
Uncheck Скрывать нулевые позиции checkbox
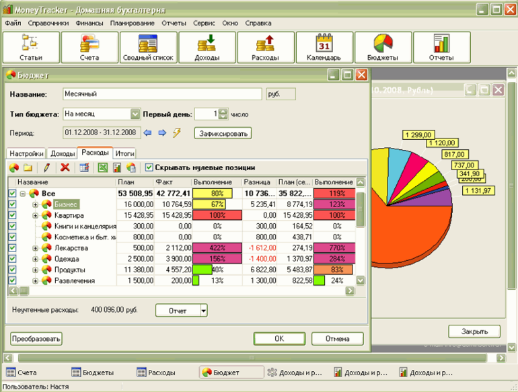click(149, 167)
